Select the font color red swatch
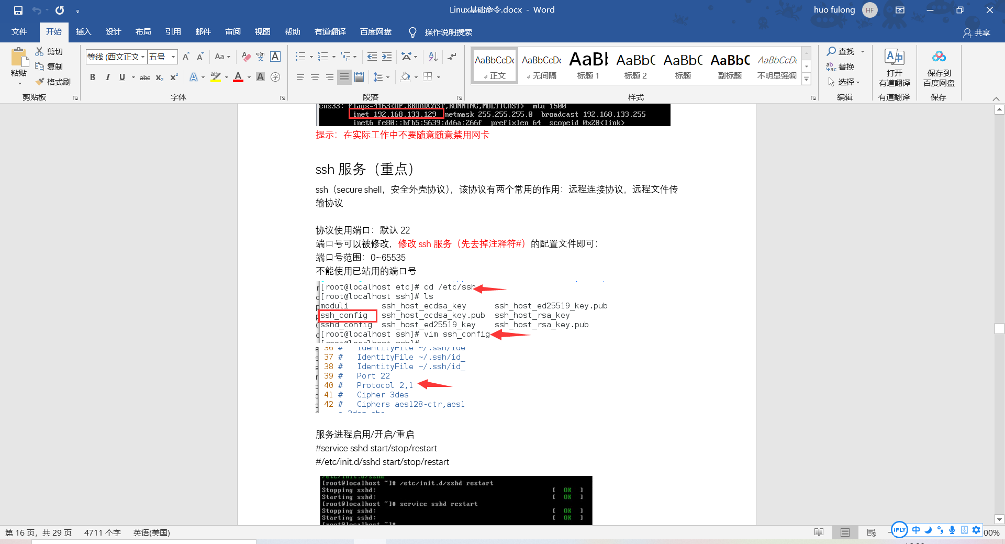1005x544 pixels. click(238, 77)
